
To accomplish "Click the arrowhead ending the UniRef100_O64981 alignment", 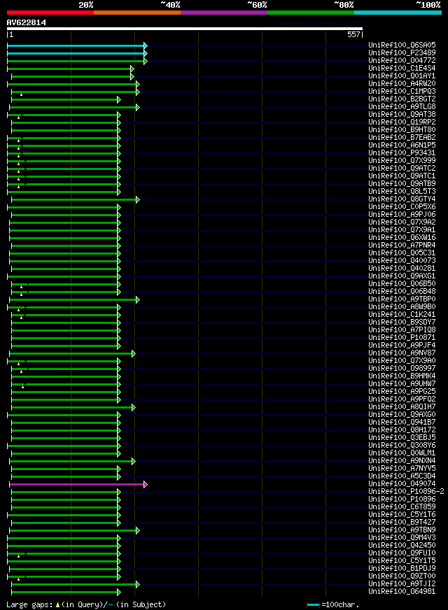I will click(x=119, y=592).
